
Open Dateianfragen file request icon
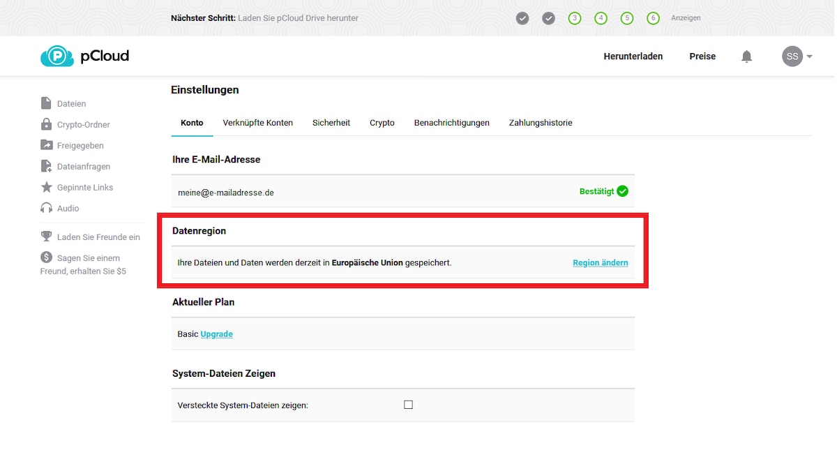coord(46,166)
